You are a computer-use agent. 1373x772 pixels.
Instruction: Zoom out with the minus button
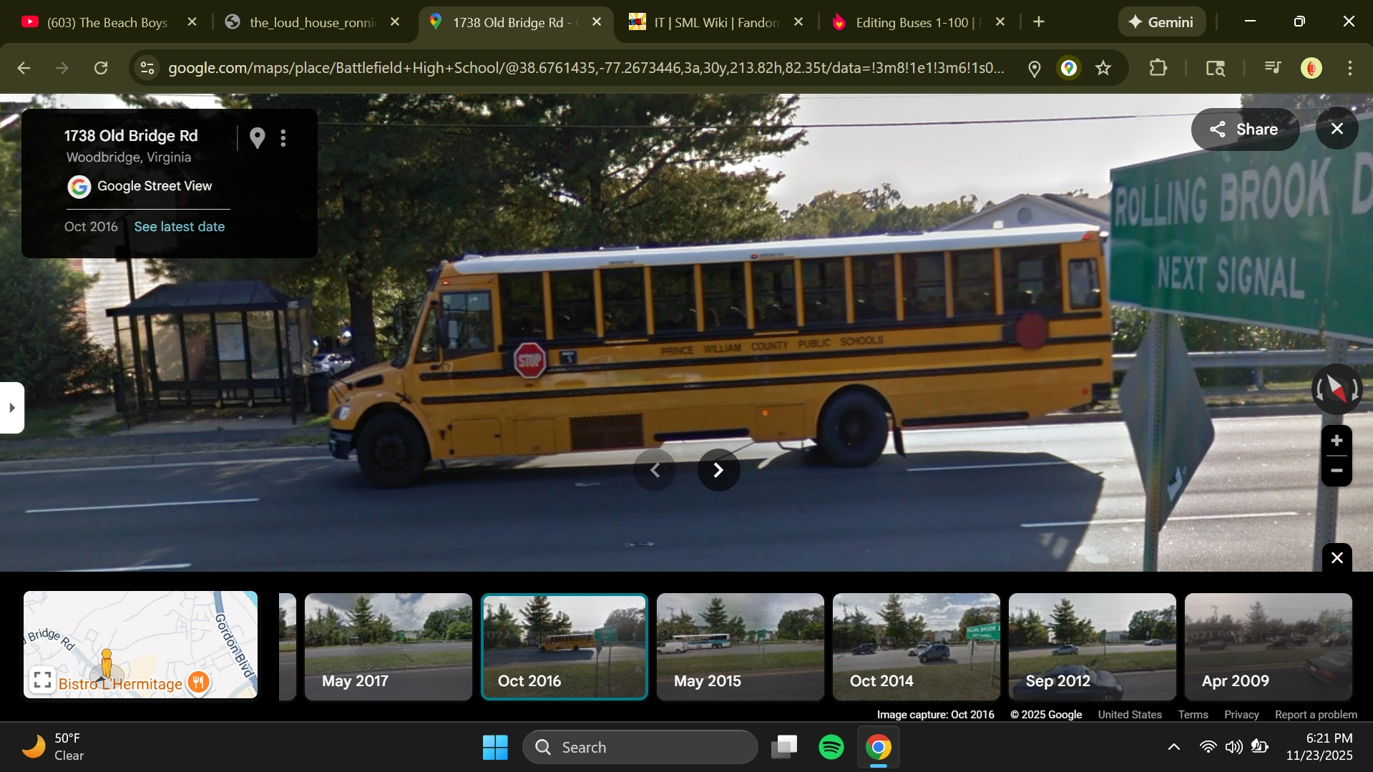(x=1336, y=471)
